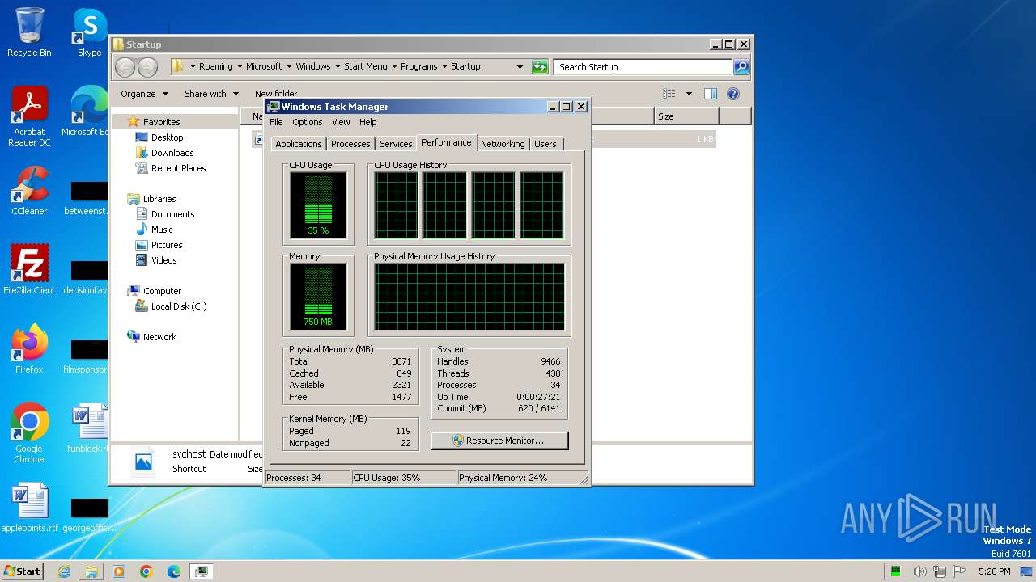Expand the address bar history dropdown
1036x582 pixels.
[x=520, y=67]
